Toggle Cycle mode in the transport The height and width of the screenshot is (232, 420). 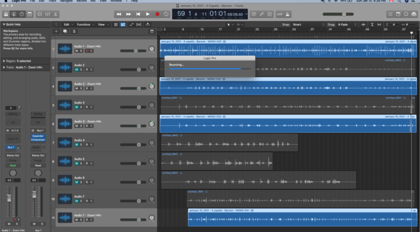pos(166,14)
